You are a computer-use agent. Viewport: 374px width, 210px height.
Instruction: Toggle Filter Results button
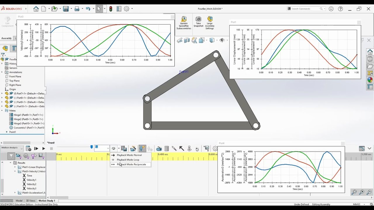pyautogui.click(x=41, y=156)
